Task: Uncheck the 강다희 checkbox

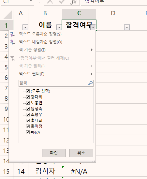Action: tap(28, 97)
